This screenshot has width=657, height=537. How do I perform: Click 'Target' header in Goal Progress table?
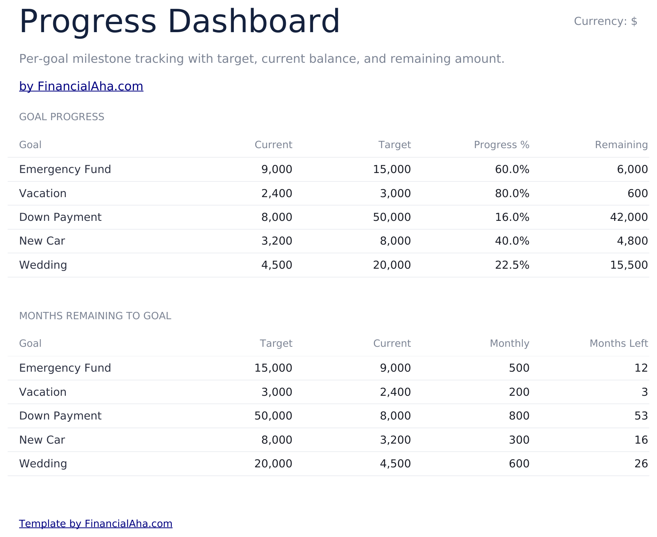point(395,145)
